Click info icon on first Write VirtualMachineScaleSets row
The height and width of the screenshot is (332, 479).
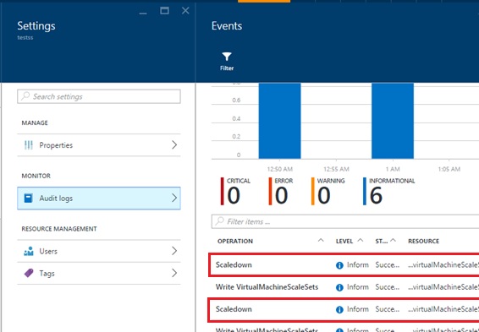pyautogui.click(x=339, y=287)
